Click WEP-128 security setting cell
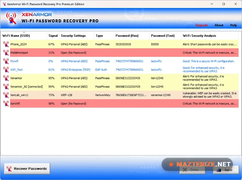Image resolution: width=242 pixels, height=180 pixels. [x=66, y=95]
